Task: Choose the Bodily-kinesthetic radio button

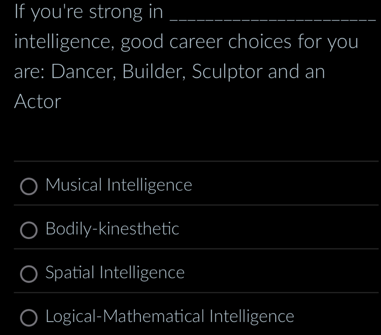Action: pos(28,230)
